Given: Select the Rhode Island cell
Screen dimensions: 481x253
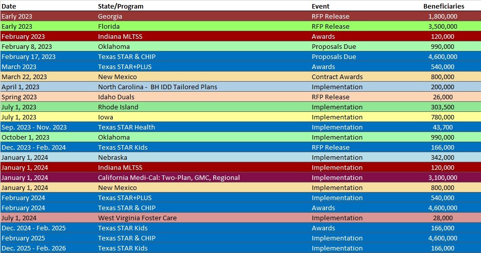Looking at the screenshot, I should (x=118, y=107).
